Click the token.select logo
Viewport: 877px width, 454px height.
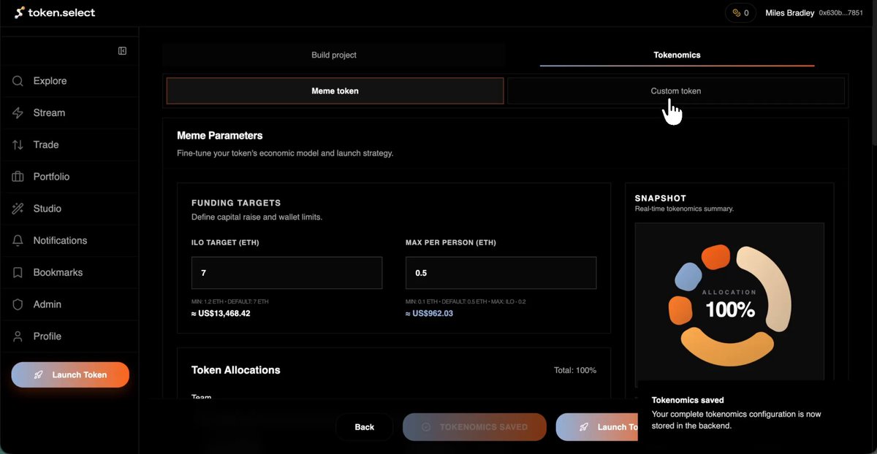tap(55, 12)
